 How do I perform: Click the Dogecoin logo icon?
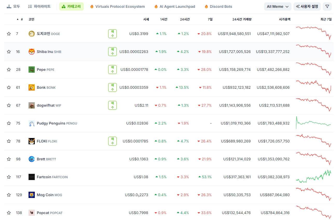point(32,34)
